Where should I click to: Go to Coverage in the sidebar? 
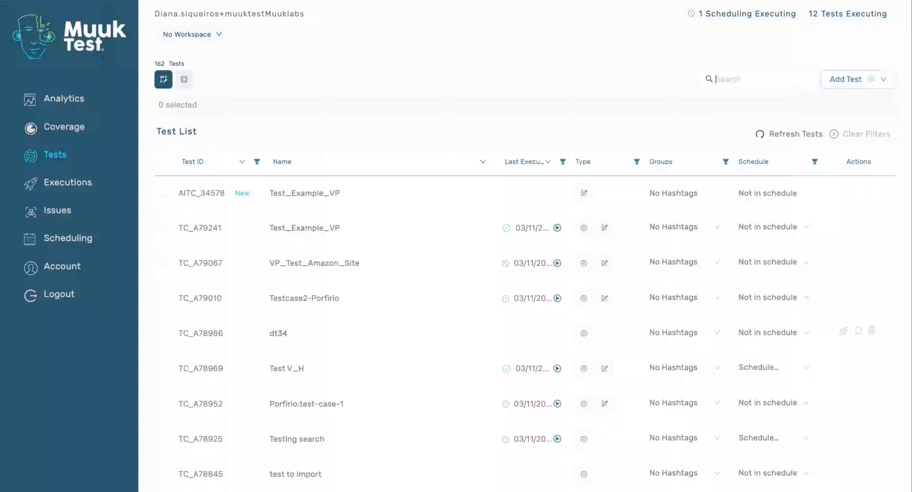click(54, 127)
